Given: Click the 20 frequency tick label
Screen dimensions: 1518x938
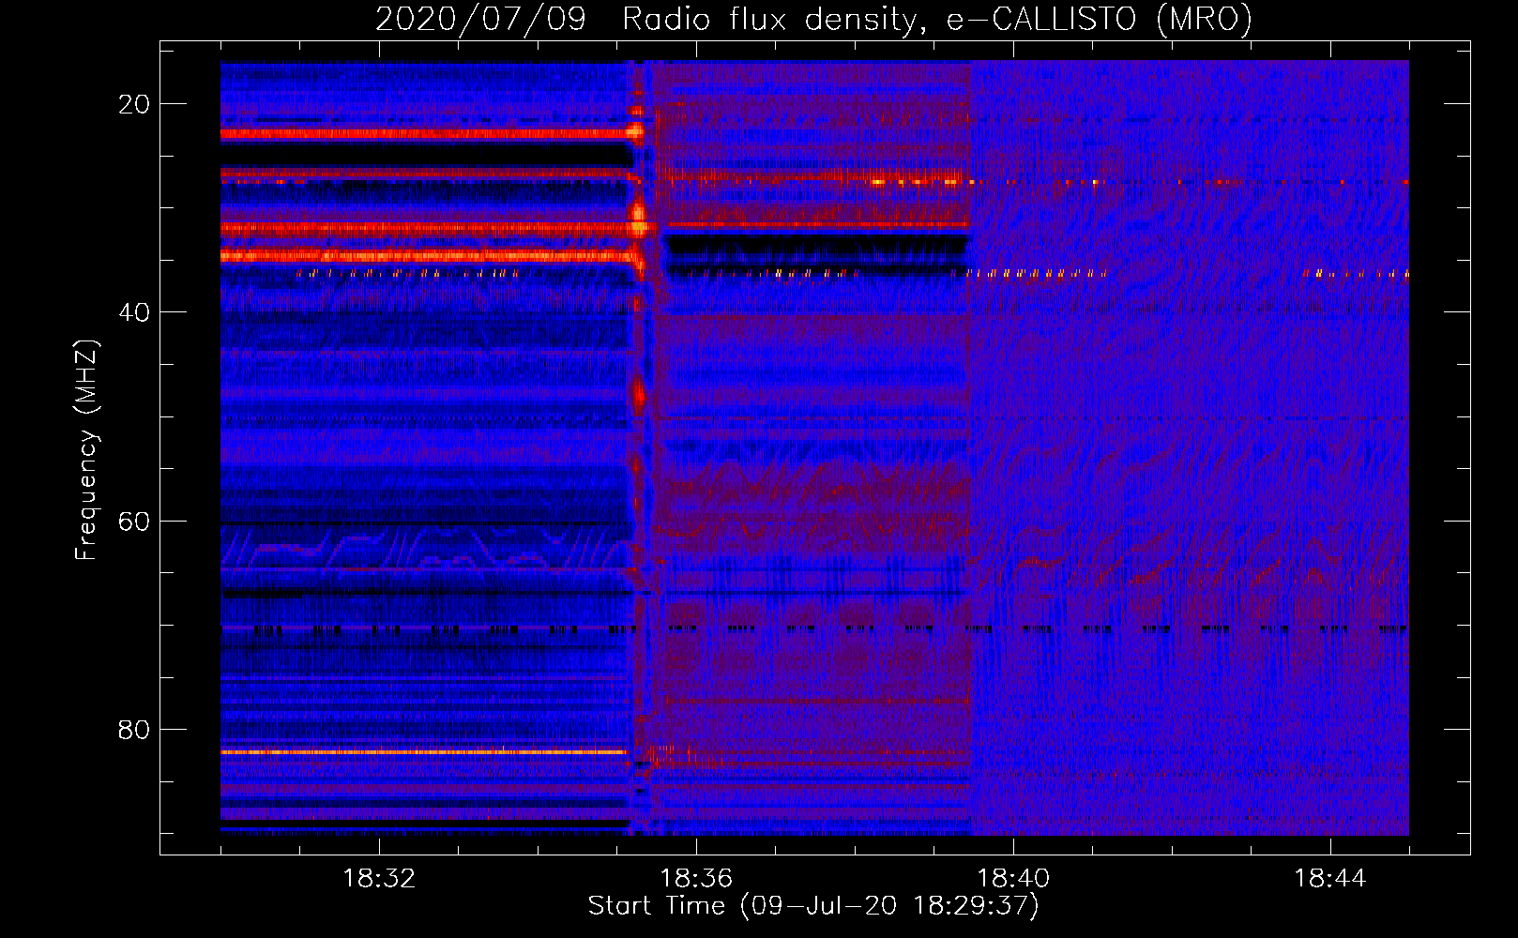Looking at the screenshot, I should tap(134, 104).
